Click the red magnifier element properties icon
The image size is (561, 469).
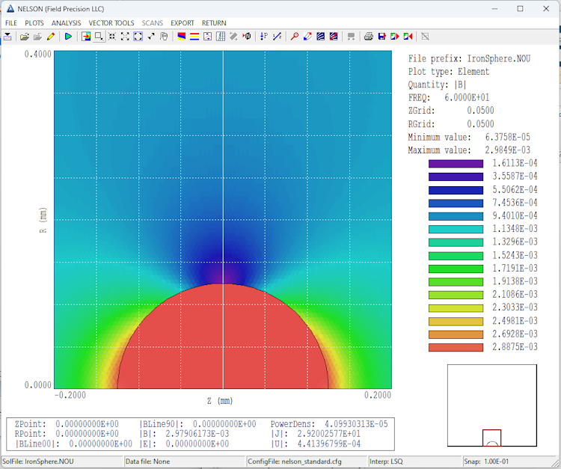click(295, 37)
